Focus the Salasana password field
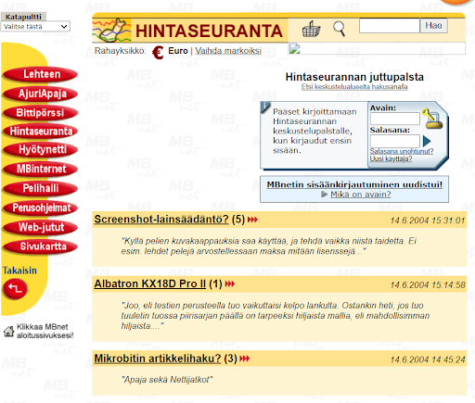Image resolution: width=475 pixels, height=403 pixels. (395, 141)
